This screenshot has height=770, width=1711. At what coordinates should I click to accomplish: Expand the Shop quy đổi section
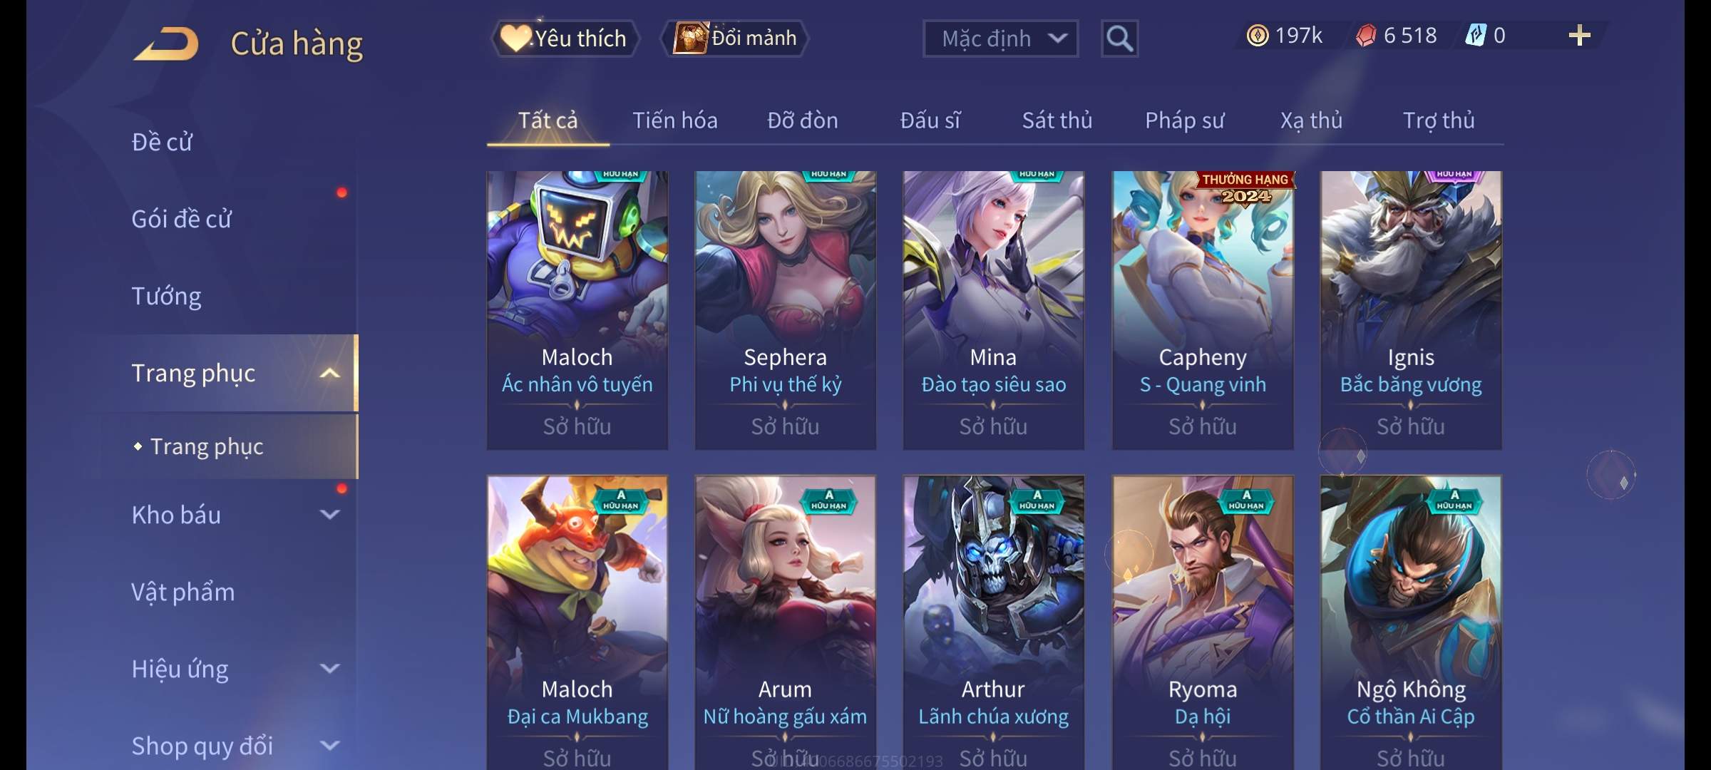[x=329, y=745]
